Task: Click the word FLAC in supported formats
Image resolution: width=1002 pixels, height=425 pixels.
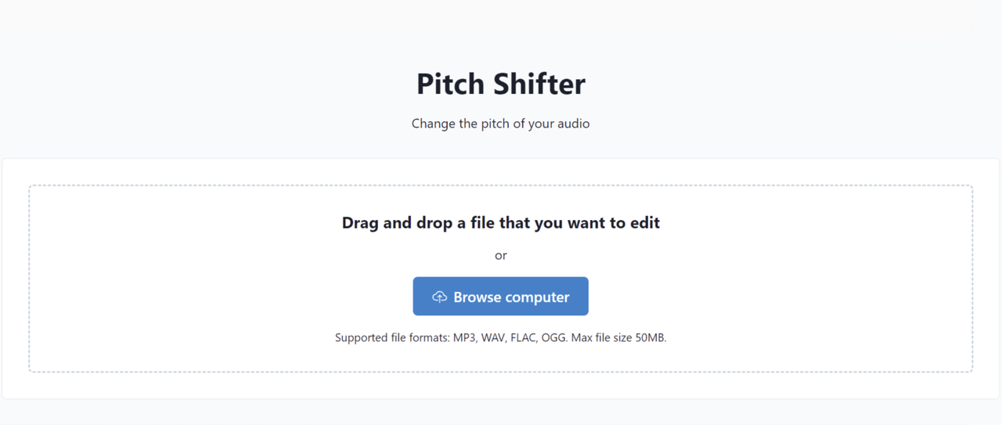Action: coord(523,338)
